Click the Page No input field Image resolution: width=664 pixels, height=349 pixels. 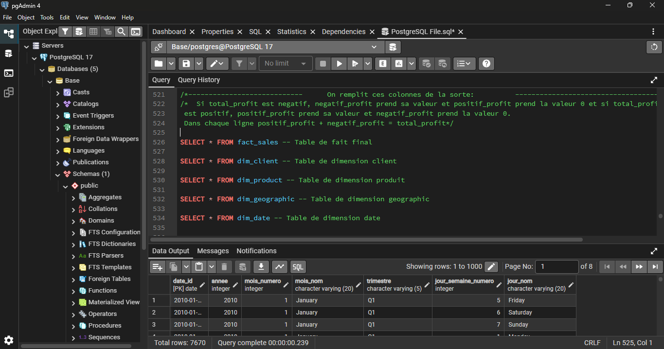556,266
